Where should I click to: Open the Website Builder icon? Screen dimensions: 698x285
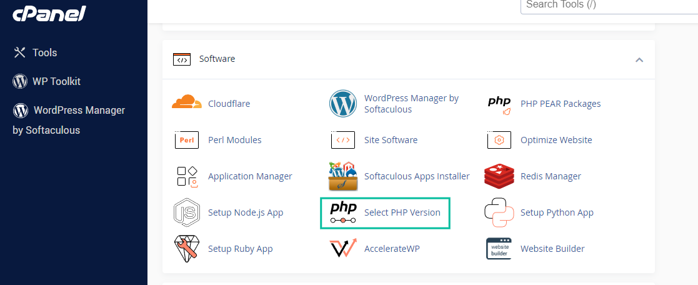(499, 249)
